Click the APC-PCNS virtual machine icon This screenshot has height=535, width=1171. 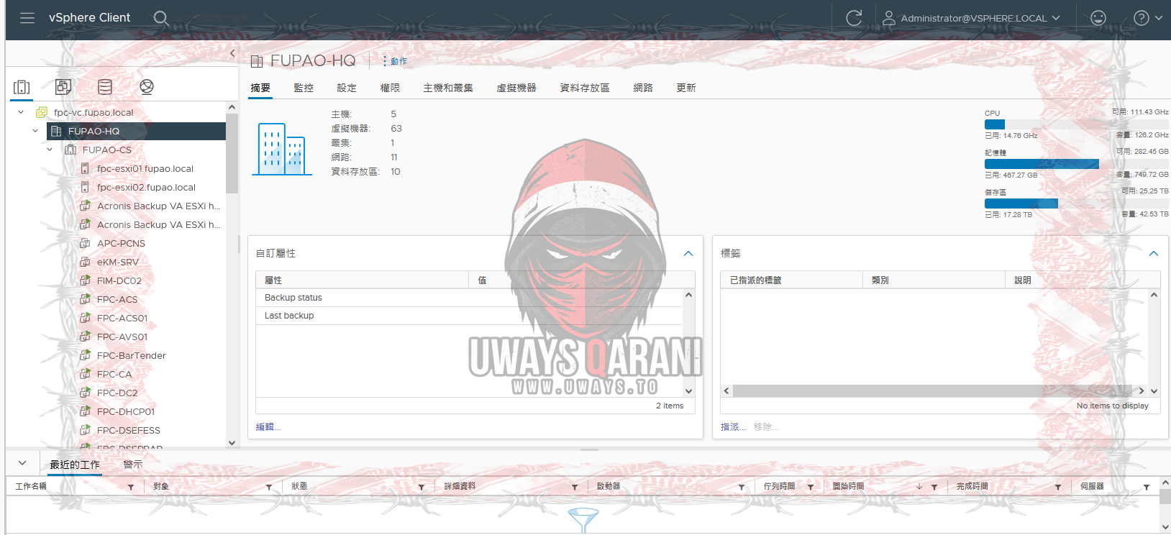85,243
